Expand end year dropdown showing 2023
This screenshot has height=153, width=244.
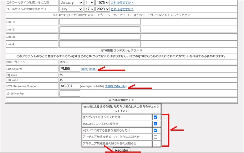pos(103,9)
